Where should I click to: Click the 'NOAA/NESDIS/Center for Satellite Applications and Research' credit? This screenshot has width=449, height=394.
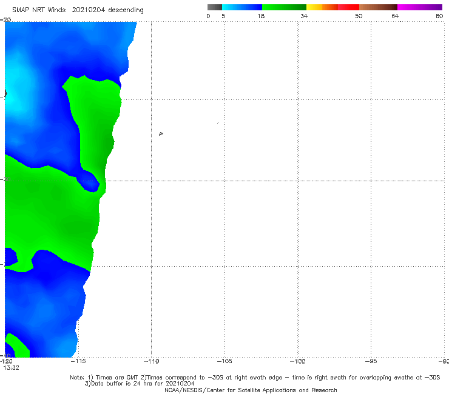pyautogui.click(x=251, y=390)
